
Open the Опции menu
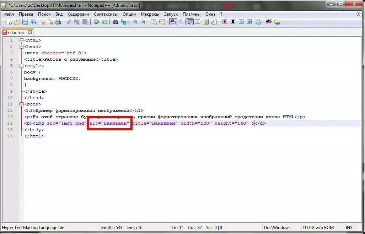pyautogui.click(x=129, y=14)
